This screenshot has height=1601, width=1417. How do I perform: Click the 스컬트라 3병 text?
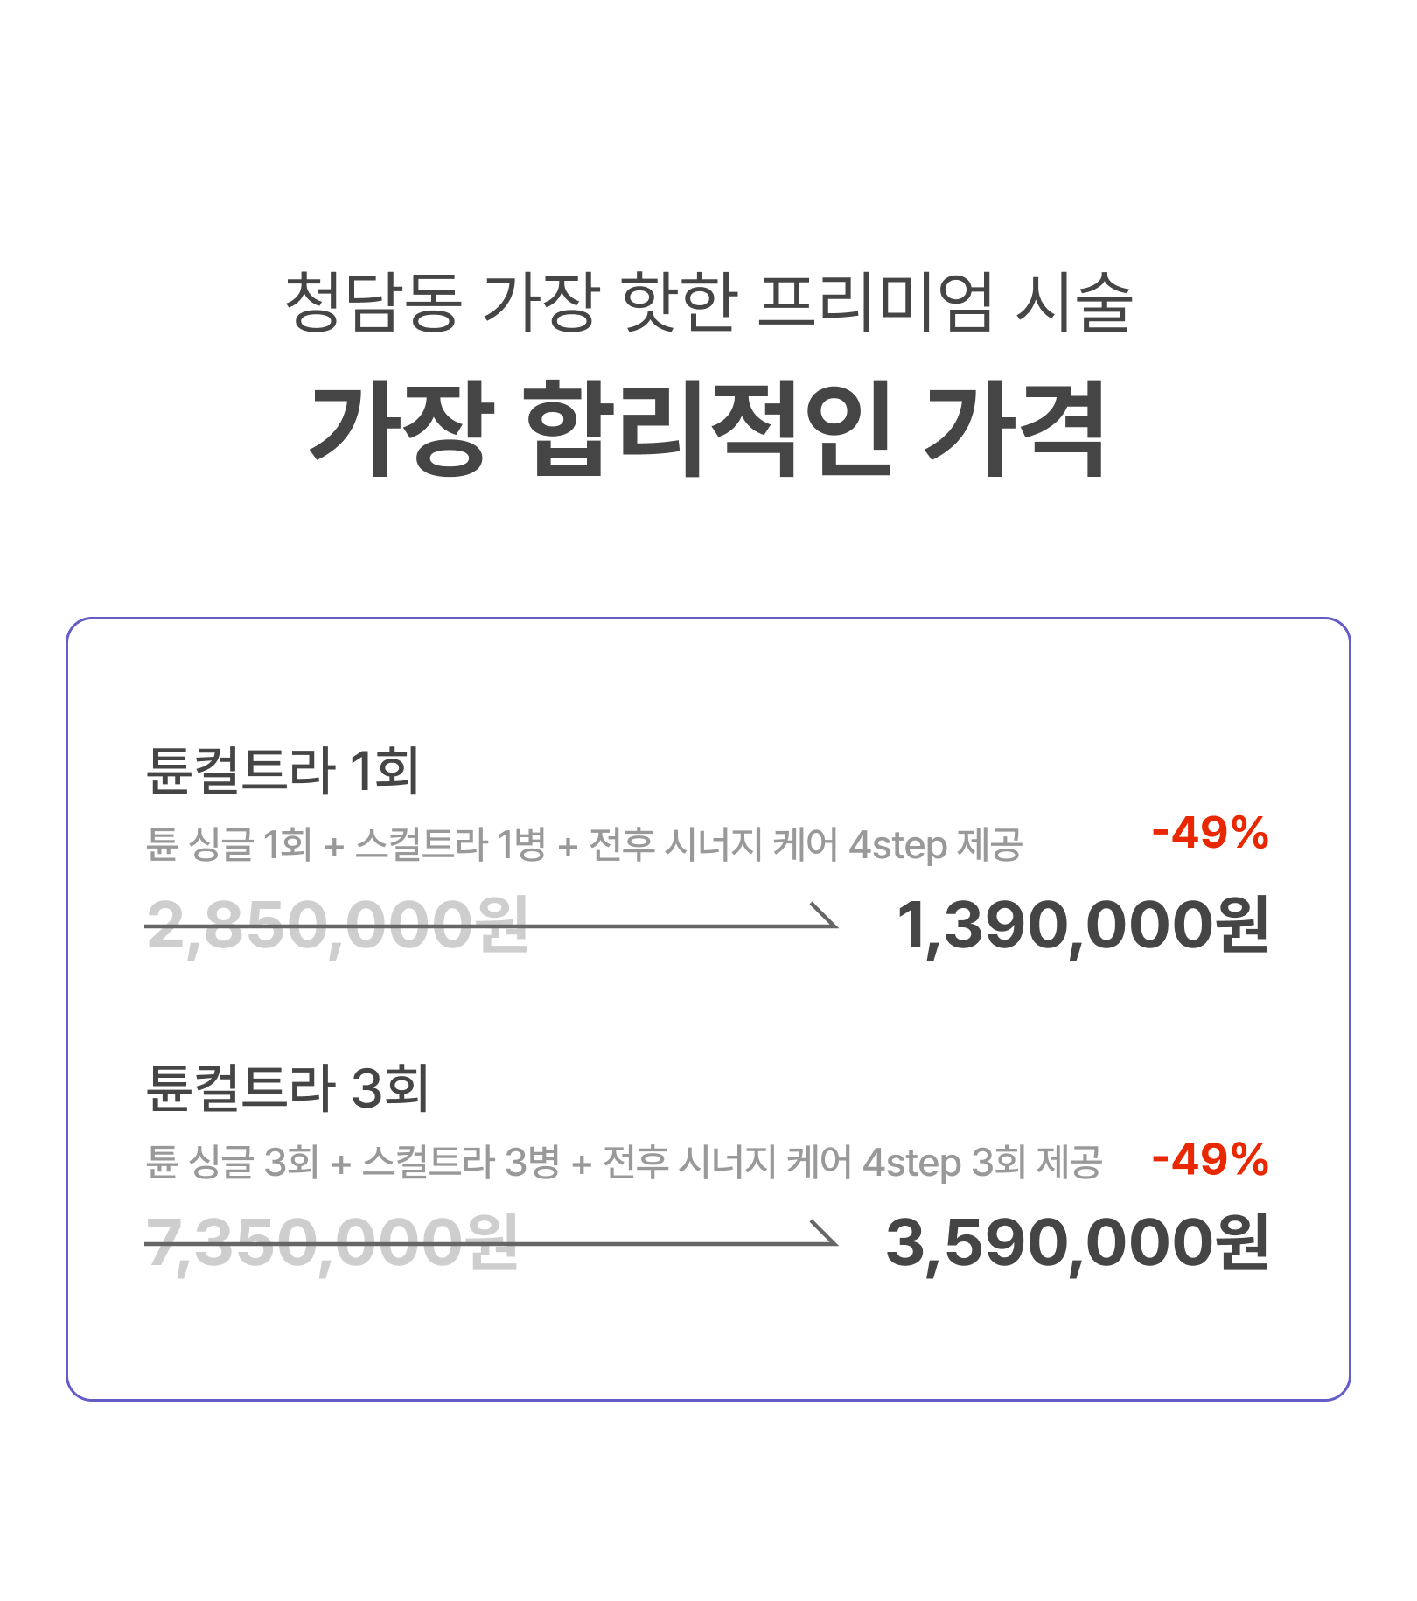(x=461, y=1163)
